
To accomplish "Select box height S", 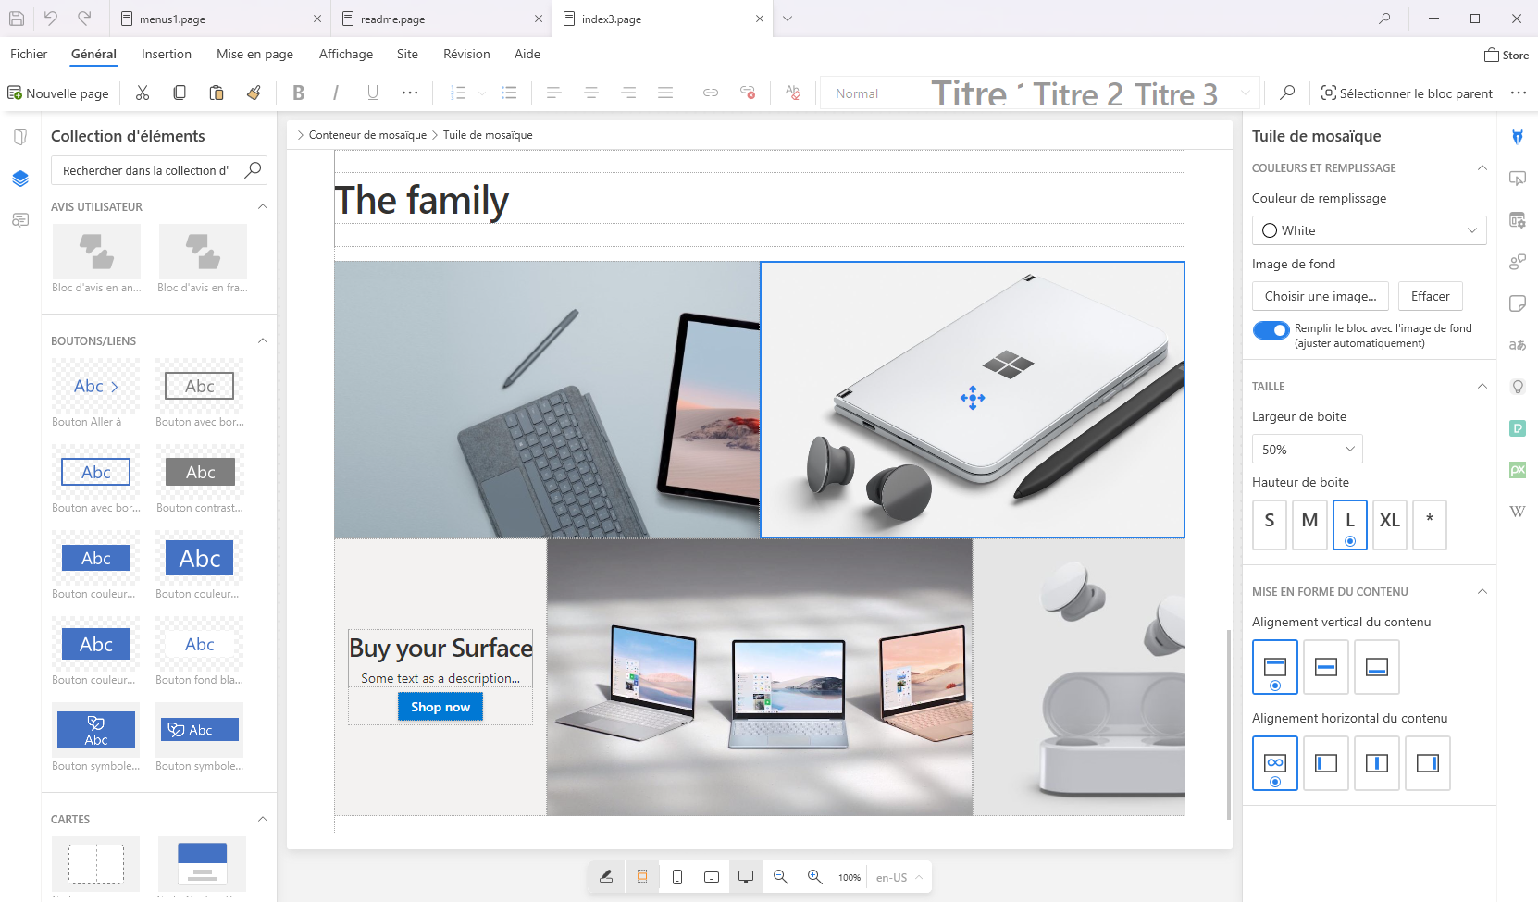I will click(1270, 525).
